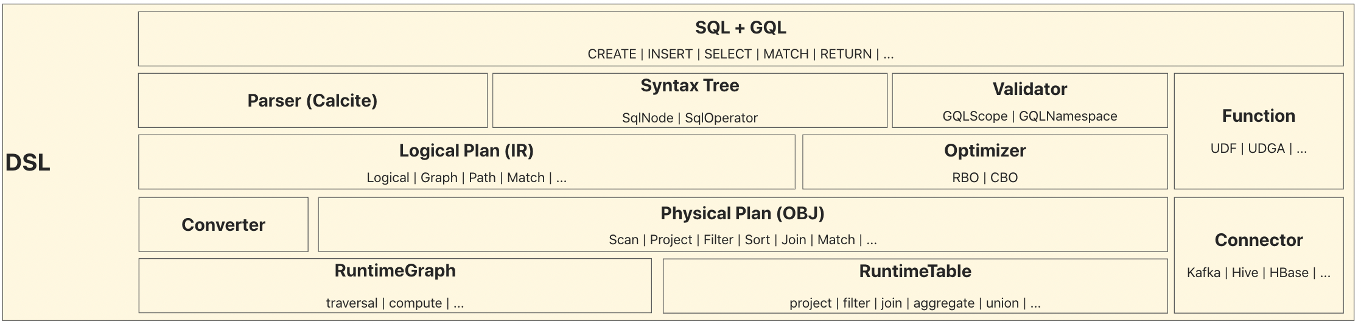Click the Function module heading
This screenshot has height=324, width=1361.
pyautogui.click(x=1258, y=116)
